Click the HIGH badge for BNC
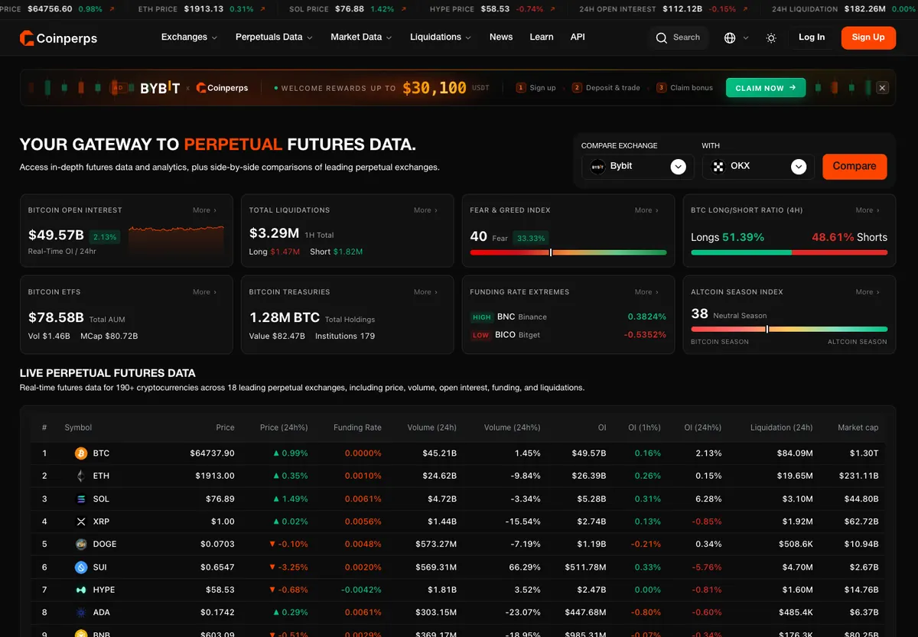Screen dimensions: 918x637 482,317
